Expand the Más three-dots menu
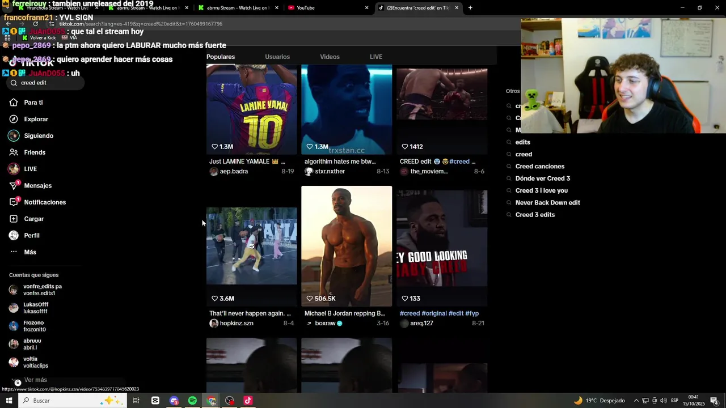This screenshot has width=726, height=408. [14, 252]
